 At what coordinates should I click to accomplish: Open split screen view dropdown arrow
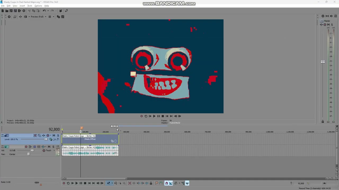click(29, 17)
